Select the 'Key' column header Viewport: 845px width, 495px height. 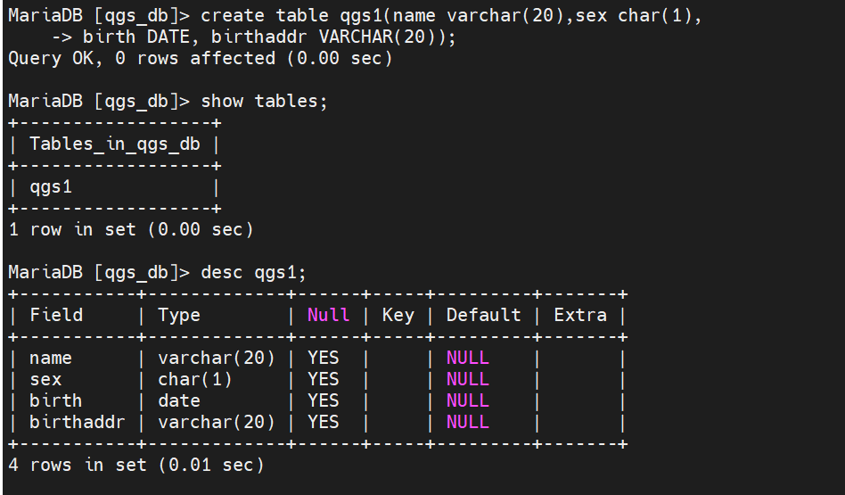point(398,316)
